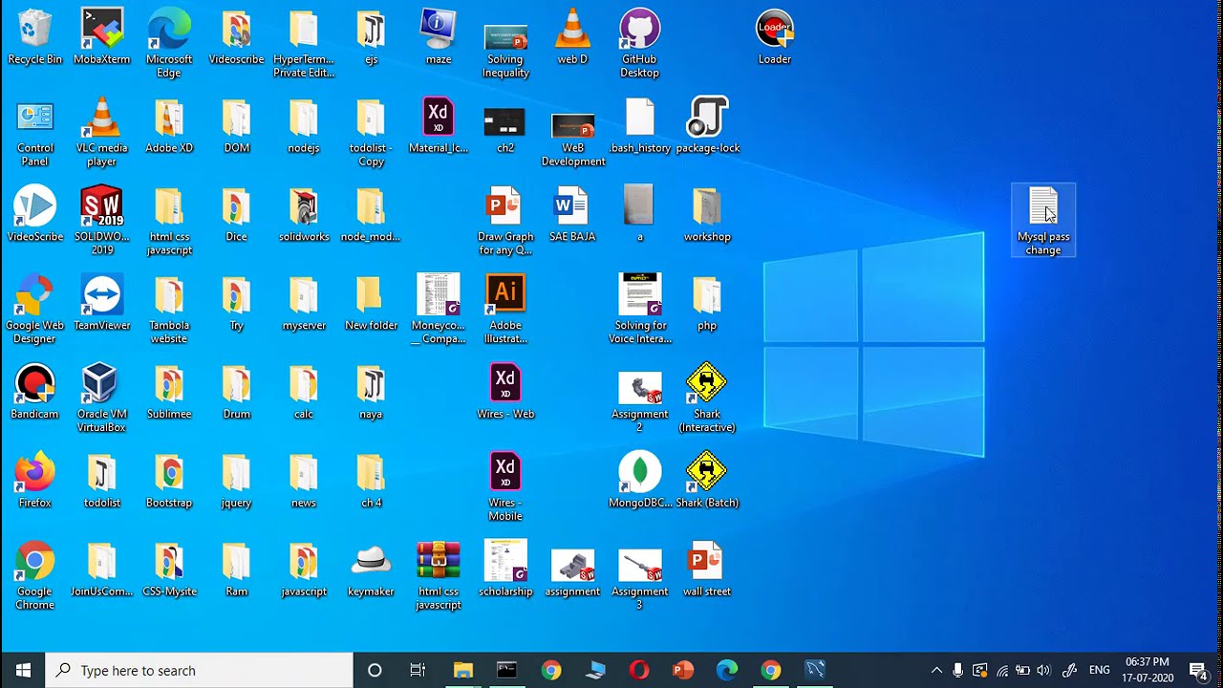Open Task View on the taskbar
1223x688 pixels.
pyautogui.click(x=418, y=670)
